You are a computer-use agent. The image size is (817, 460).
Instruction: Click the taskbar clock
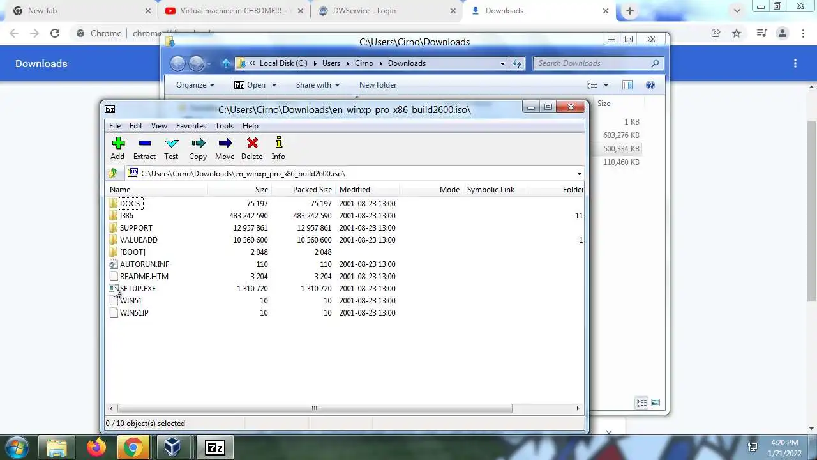pos(784,448)
